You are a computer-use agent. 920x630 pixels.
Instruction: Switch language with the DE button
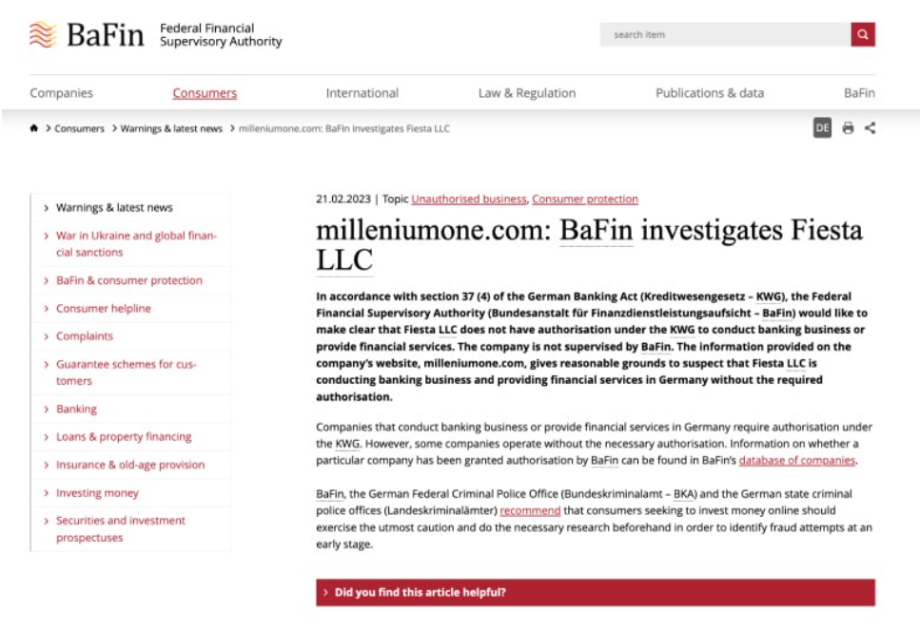[x=822, y=127]
